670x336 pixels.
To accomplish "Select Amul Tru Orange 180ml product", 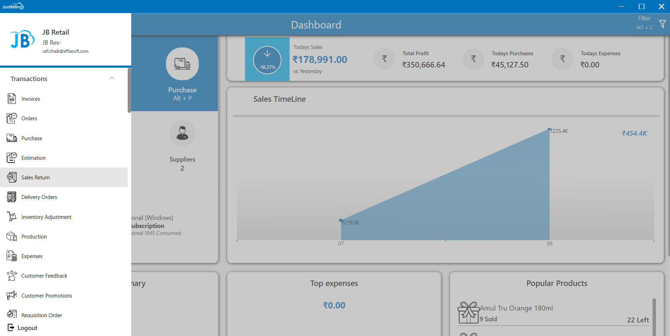I will [x=516, y=308].
